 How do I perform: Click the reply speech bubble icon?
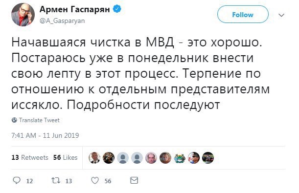pyautogui.click(x=17, y=180)
